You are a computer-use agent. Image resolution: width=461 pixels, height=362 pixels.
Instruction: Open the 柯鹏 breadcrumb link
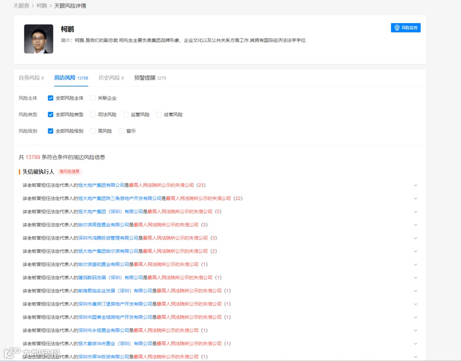tap(42, 6)
